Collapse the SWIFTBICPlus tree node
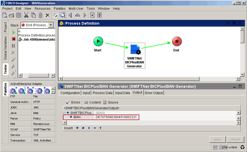The width and height of the screenshot is (247, 152). pos(64,113)
